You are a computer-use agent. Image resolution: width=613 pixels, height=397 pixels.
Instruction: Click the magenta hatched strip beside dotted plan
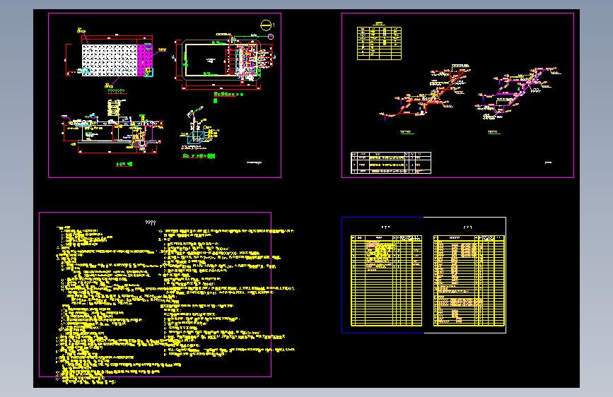(x=145, y=60)
